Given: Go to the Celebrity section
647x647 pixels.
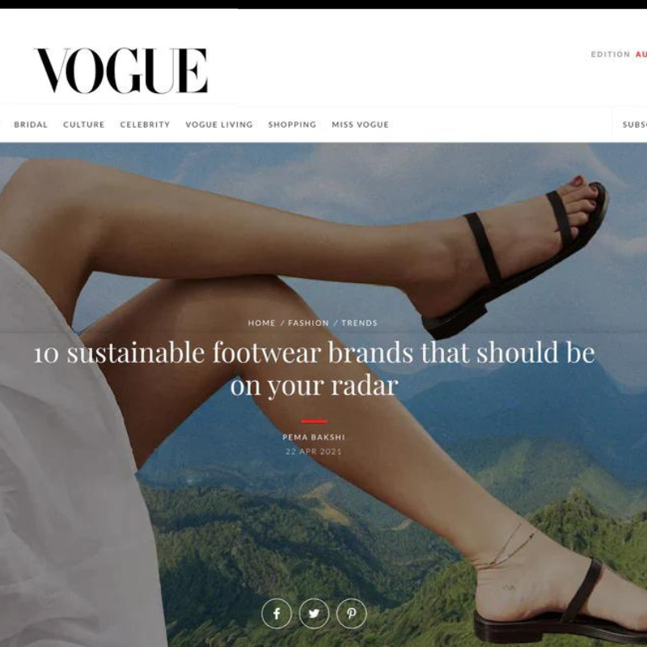Looking at the screenshot, I should pos(145,125).
